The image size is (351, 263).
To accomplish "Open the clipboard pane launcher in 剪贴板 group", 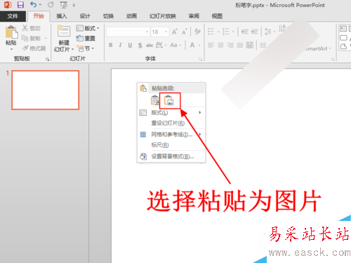I will click(47, 60).
